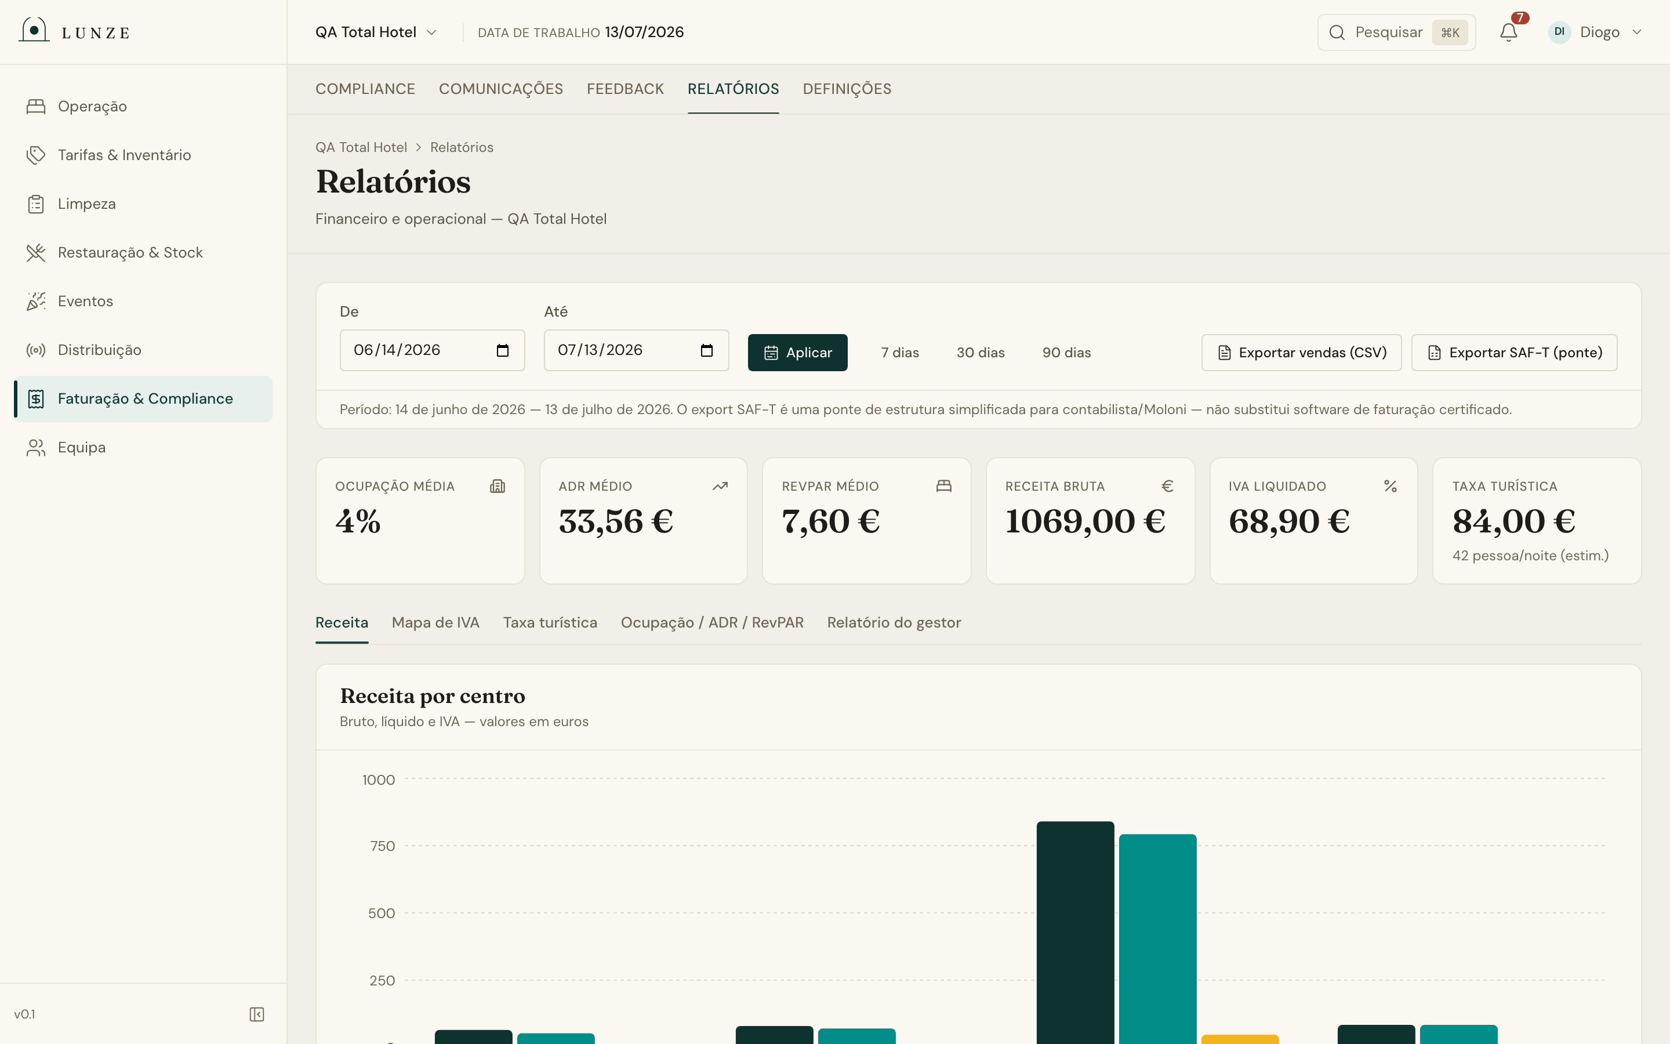Switch to the Definições tab
Image resolution: width=1670 pixels, height=1044 pixels.
[x=847, y=89]
